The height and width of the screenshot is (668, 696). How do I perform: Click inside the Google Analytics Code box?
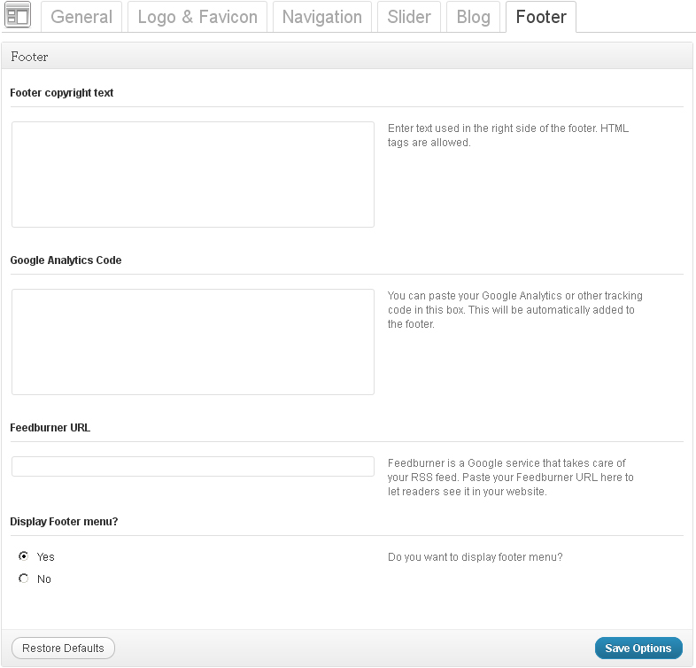[193, 342]
